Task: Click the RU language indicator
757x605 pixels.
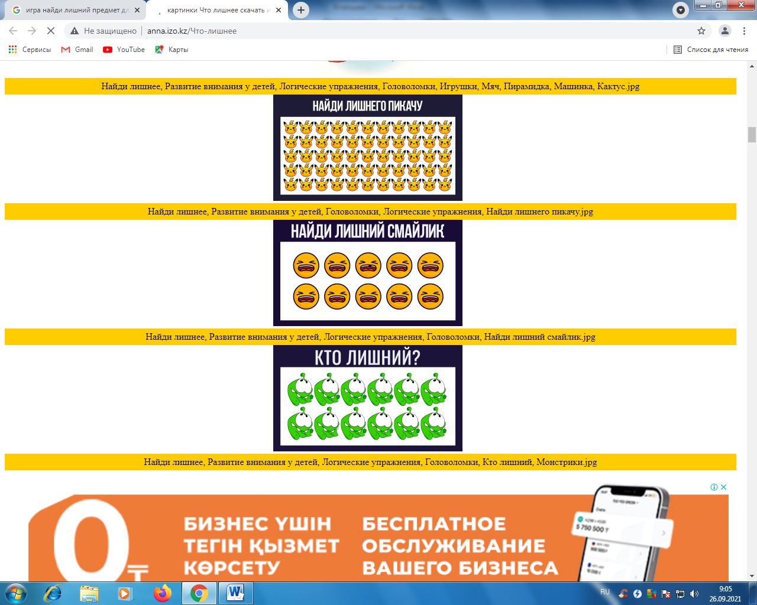Action: 605,592
